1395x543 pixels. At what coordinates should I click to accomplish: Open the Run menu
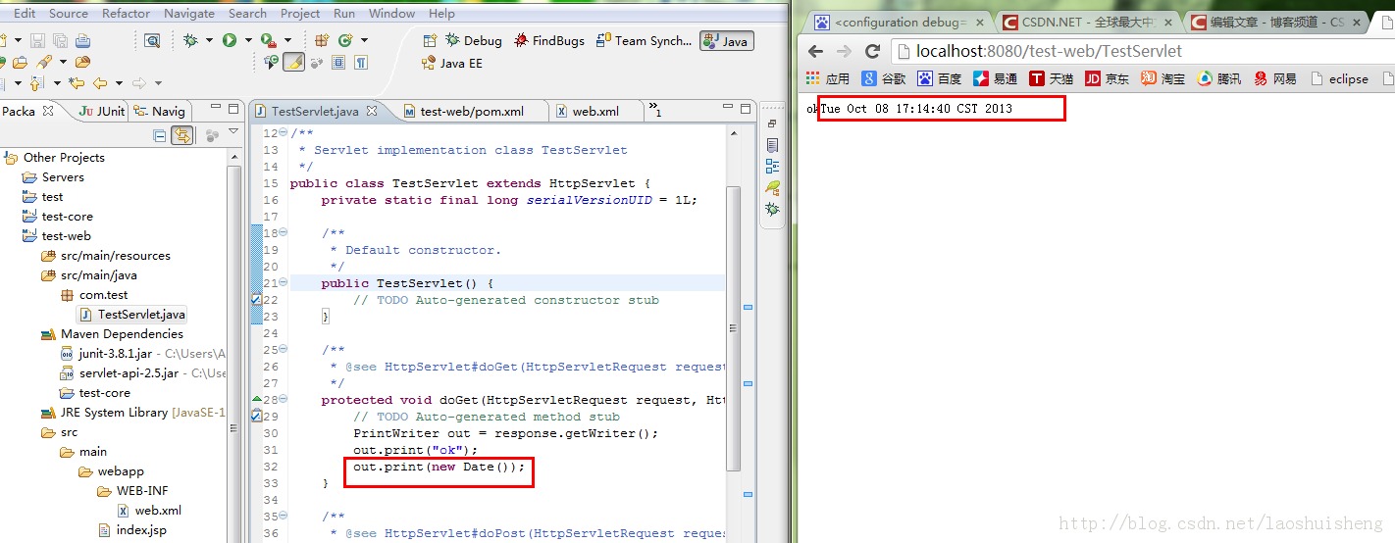[x=344, y=14]
